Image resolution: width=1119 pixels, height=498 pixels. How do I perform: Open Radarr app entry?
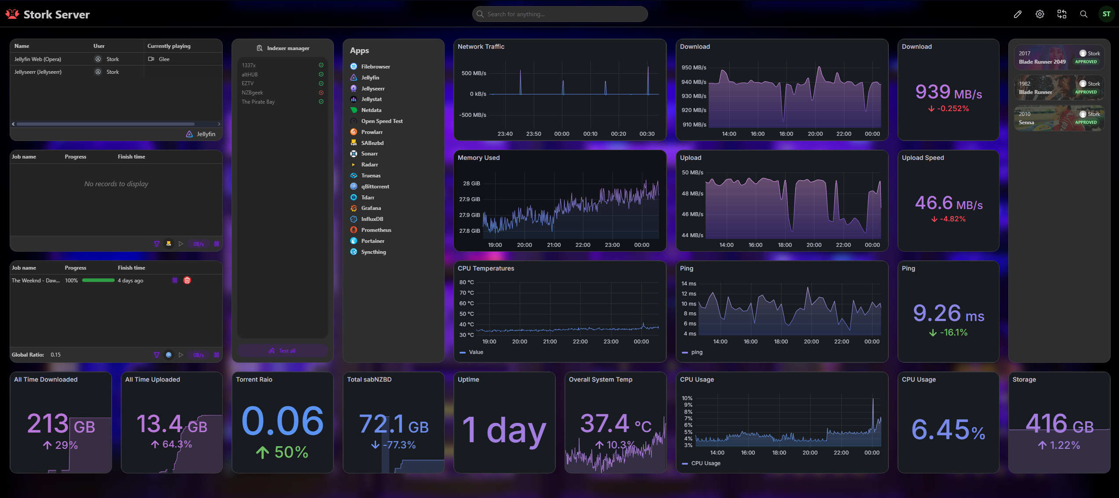364,165
